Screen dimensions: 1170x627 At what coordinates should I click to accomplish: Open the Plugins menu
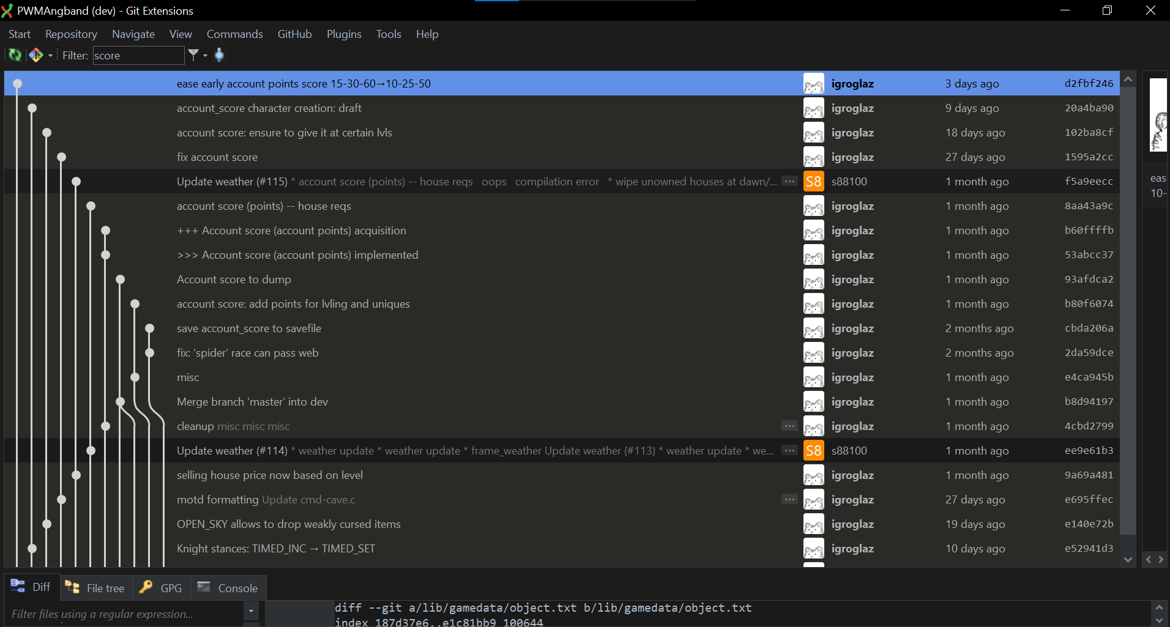[344, 34]
